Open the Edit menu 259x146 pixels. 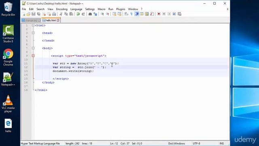tap(31, 9)
